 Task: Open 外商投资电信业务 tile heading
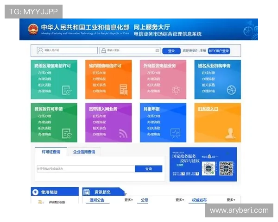159,66
